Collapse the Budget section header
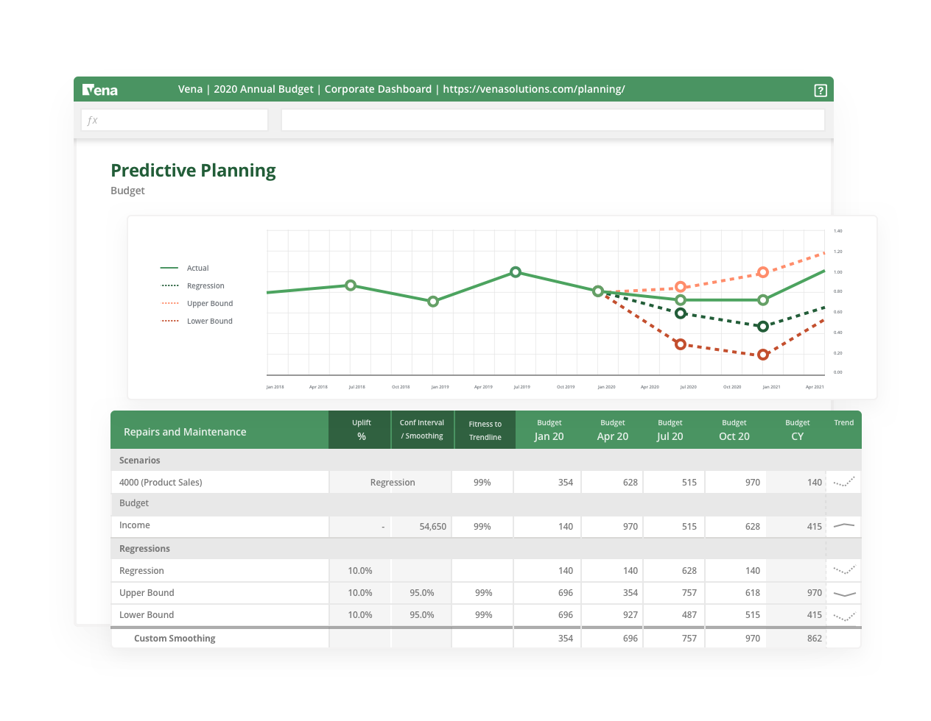The width and height of the screenshot is (931, 721). [133, 503]
